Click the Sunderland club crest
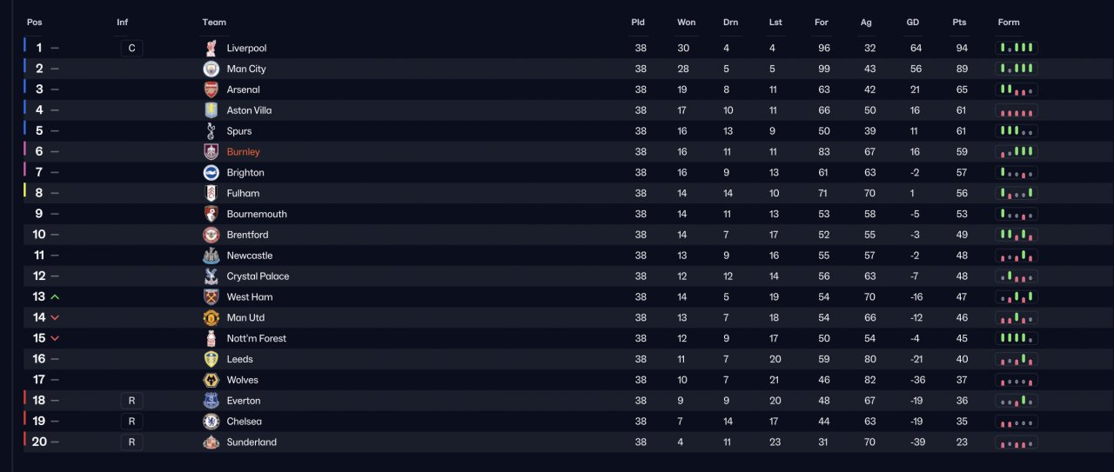This screenshot has height=472, width=1114. click(x=211, y=442)
